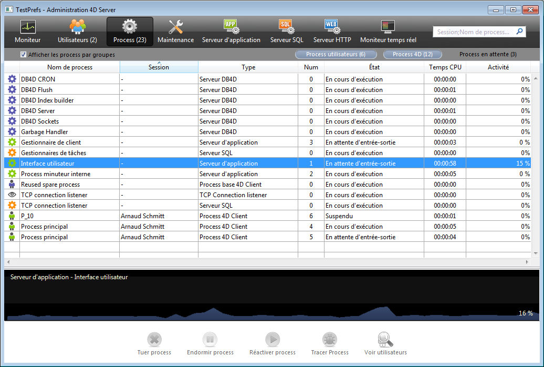Toggle the Process utilisateurs (6) filter

coord(336,55)
